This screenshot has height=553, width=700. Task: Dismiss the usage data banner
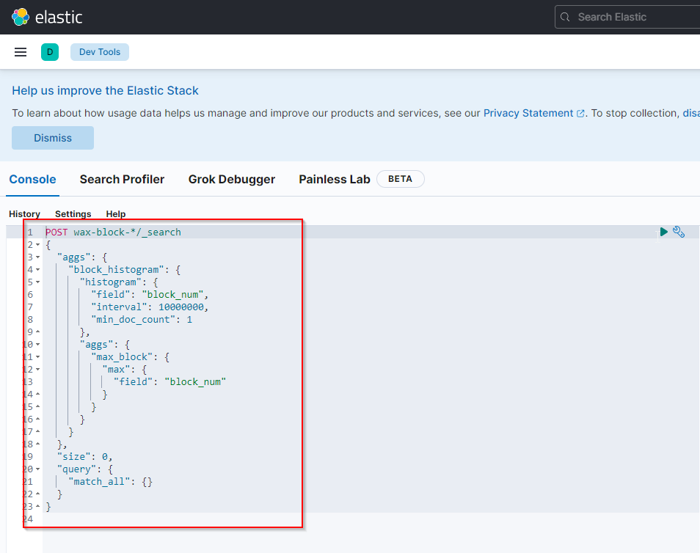point(53,138)
